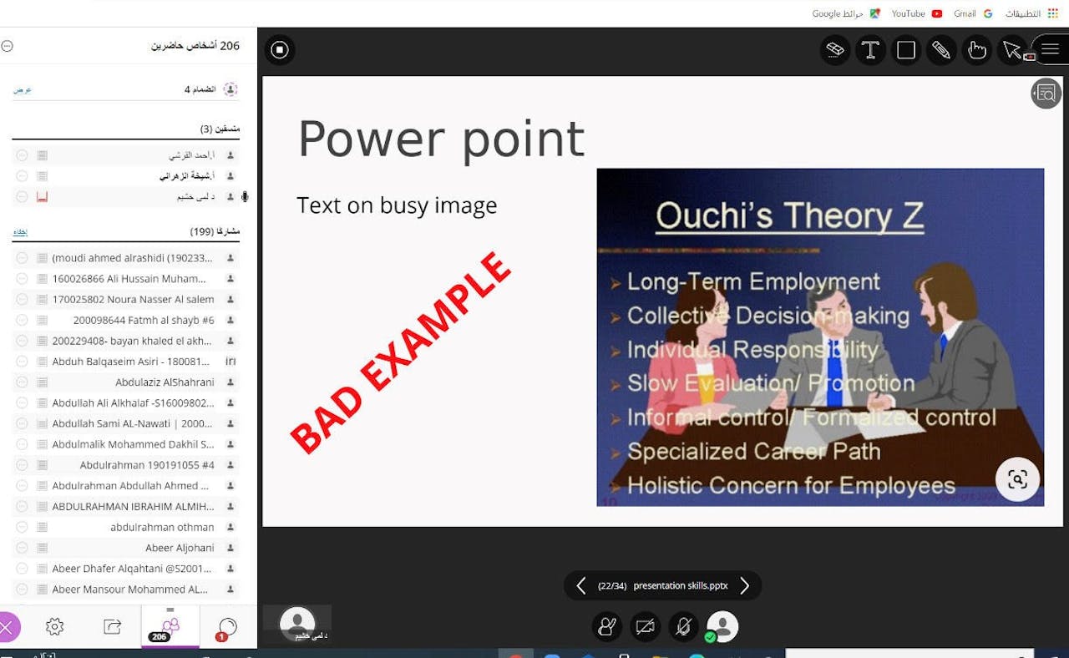This screenshot has width=1069, height=658.
Task: Choose the Shapes rectangle tool
Action: click(906, 50)
